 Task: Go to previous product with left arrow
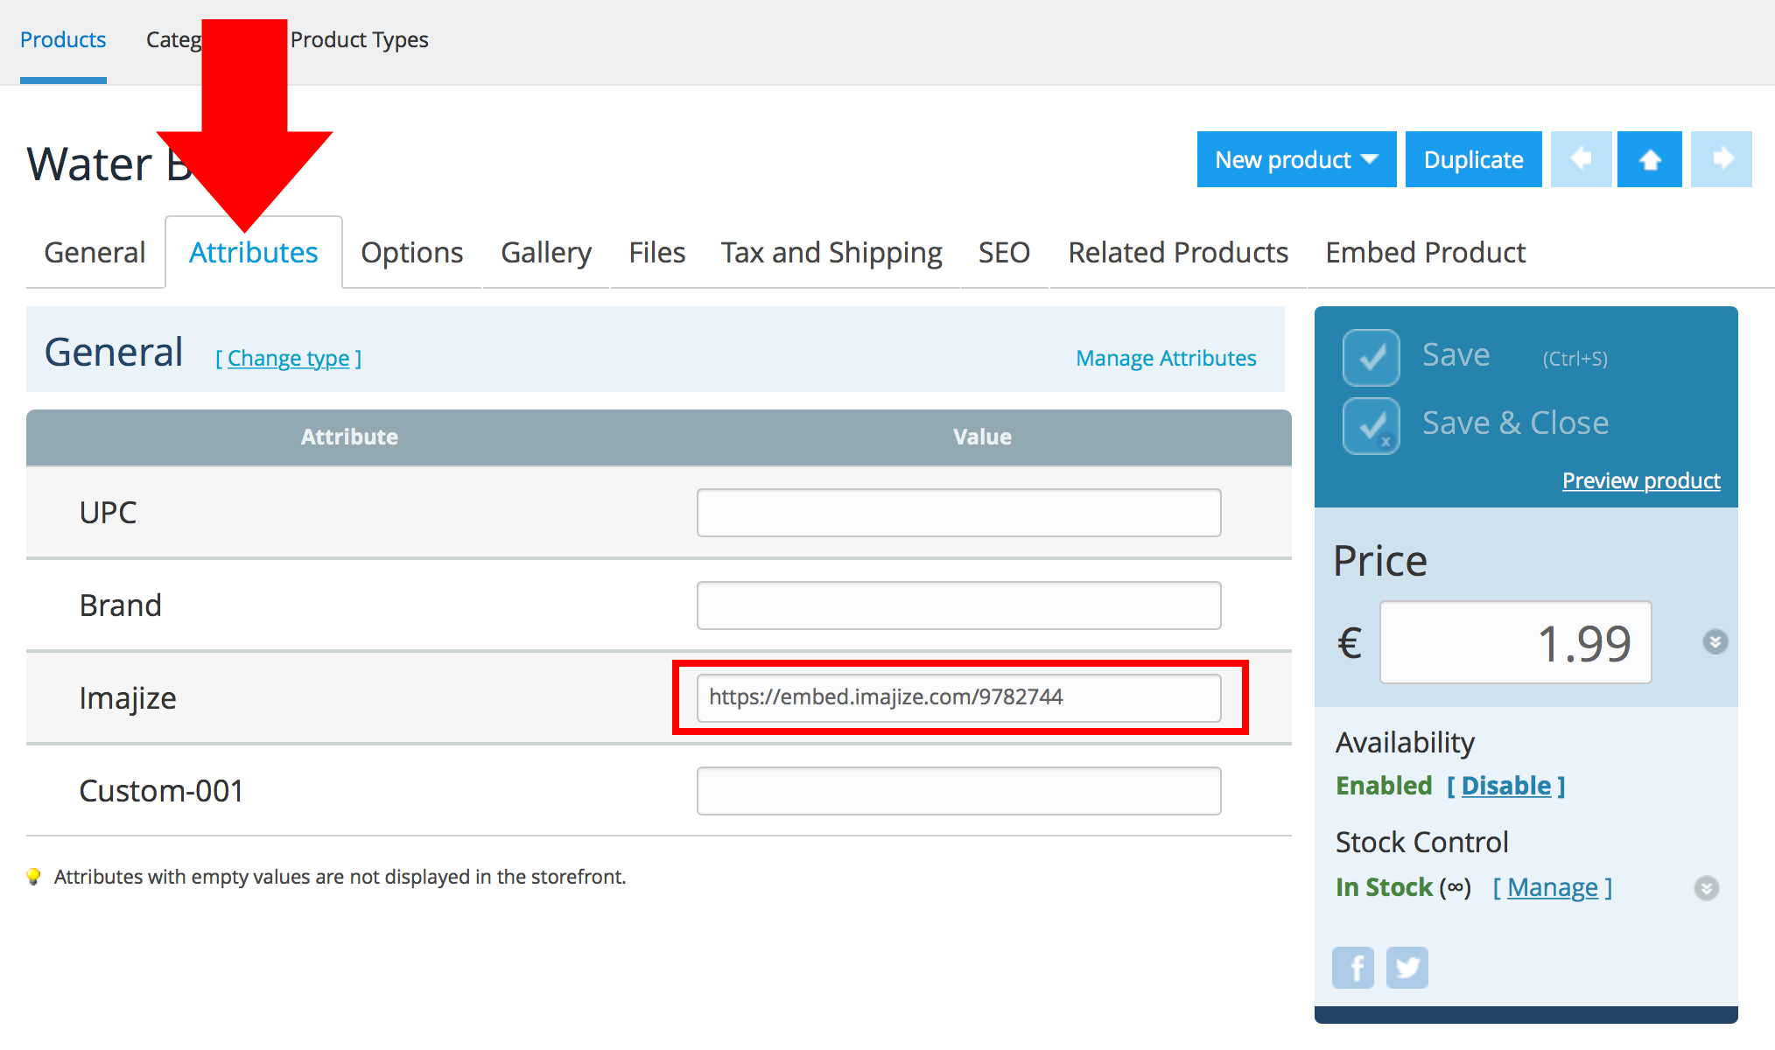(1581, 159)
